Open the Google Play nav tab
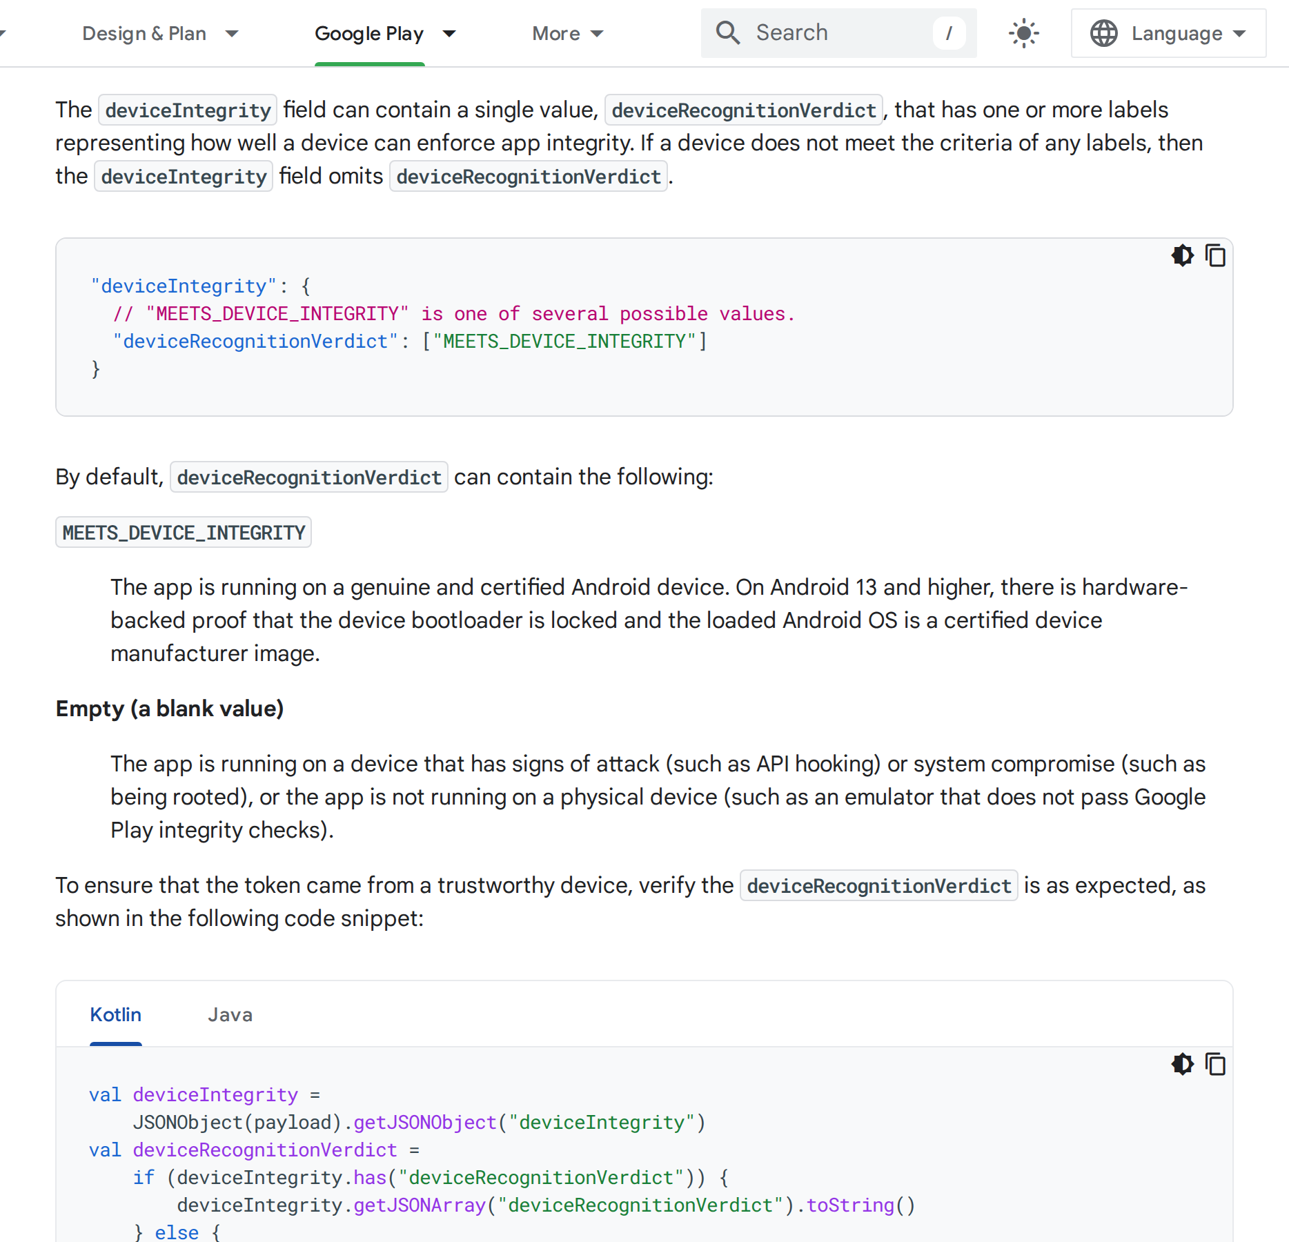 point(369,34)
